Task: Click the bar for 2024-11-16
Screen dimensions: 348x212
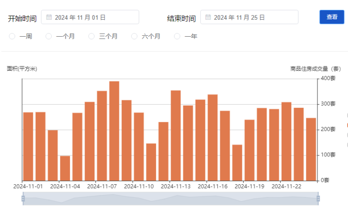Action: click(x=213, y=138)
